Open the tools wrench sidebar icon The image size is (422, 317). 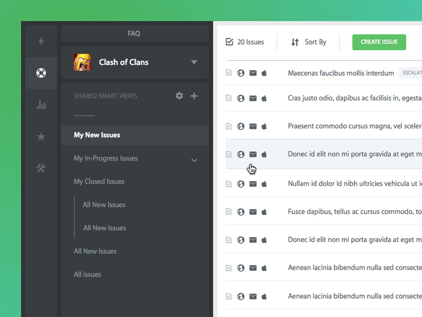[x=41, y=168]
